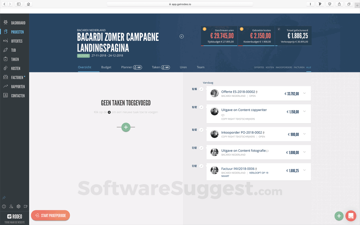Image resolution: width=360 pixels, height=225 pixels.
Task: Click the Labs badge on Planner tab
Action: [138, 67]
